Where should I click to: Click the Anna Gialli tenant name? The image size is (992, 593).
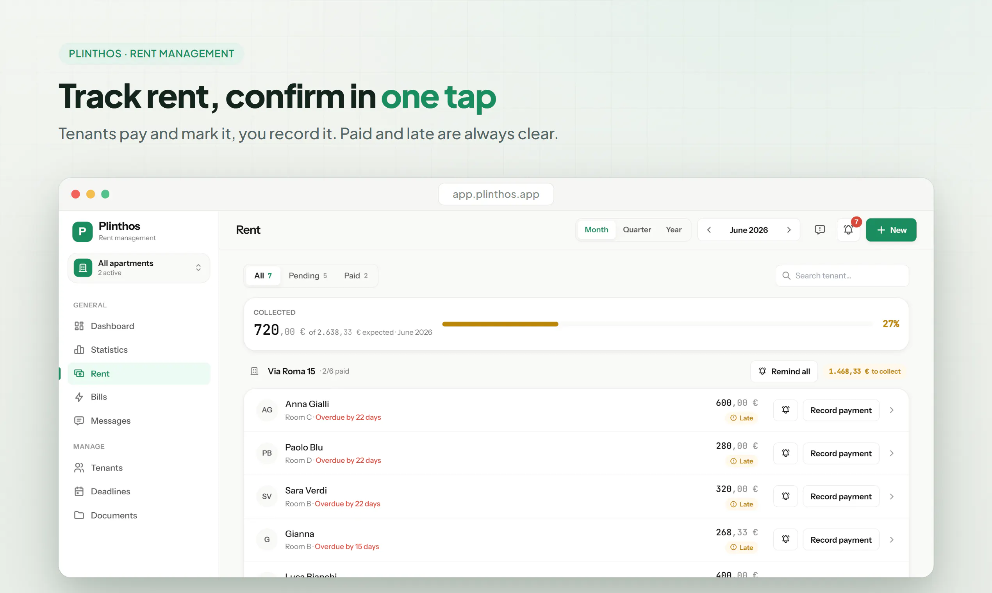pyautogui.click(x=307, y=404)
